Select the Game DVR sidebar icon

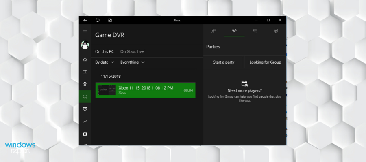(85, 96)
